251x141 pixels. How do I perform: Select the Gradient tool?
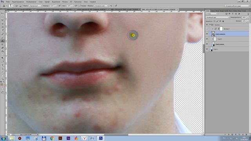[3, 51]
